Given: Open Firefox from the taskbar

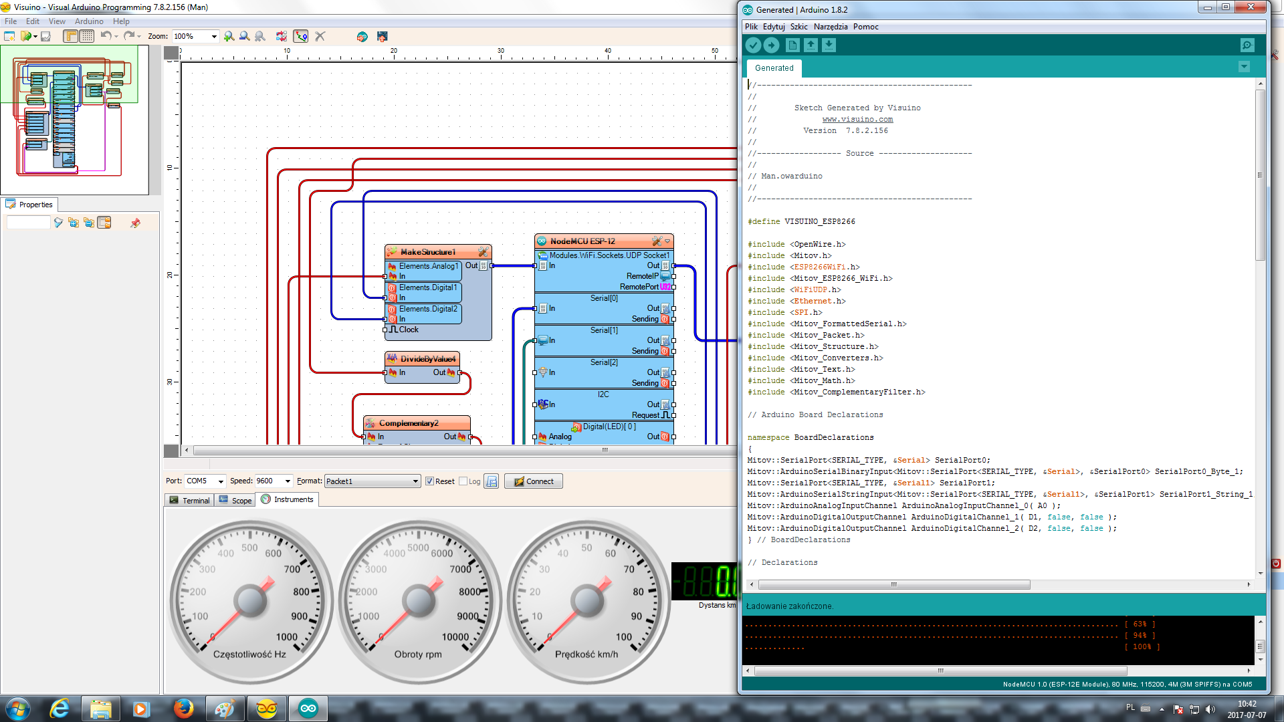Looking at the screenshot, I should point(183,709).
